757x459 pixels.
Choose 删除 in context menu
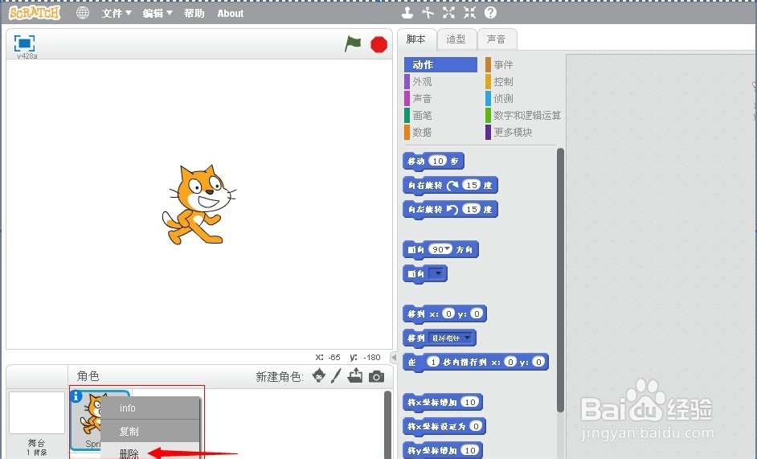150,453
